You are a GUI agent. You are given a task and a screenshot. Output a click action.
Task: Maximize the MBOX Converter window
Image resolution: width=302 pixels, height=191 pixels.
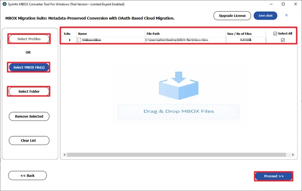pos(283,4)
